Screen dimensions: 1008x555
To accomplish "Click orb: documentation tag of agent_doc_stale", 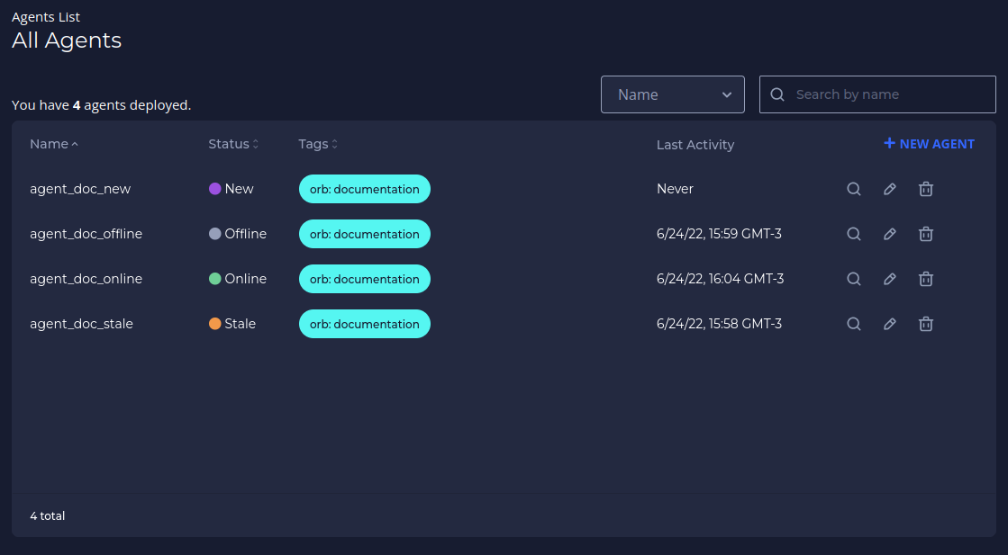I will tap(365, 324).
